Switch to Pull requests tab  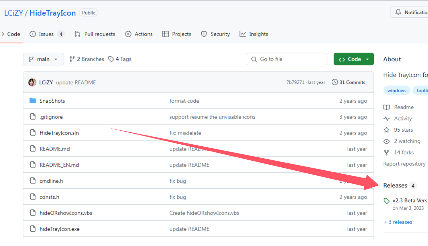point(95,34)
